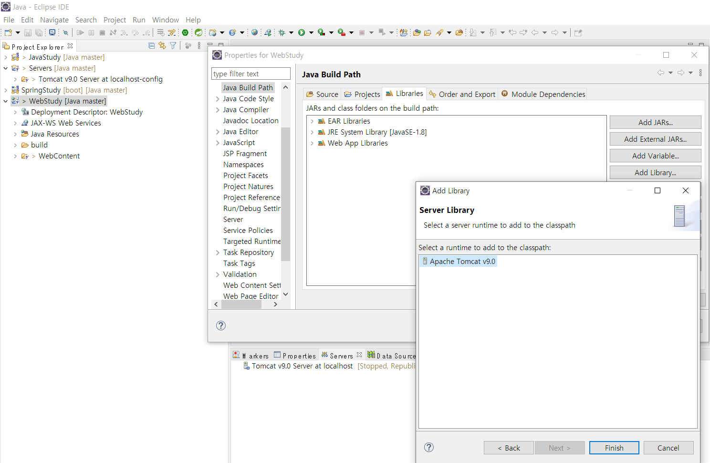Switch to the Module Dependencies tab
This screenshot has height=463, width=710.
[x=543, y=94]
